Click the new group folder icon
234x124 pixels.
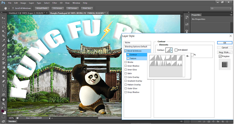pos(218,122)
